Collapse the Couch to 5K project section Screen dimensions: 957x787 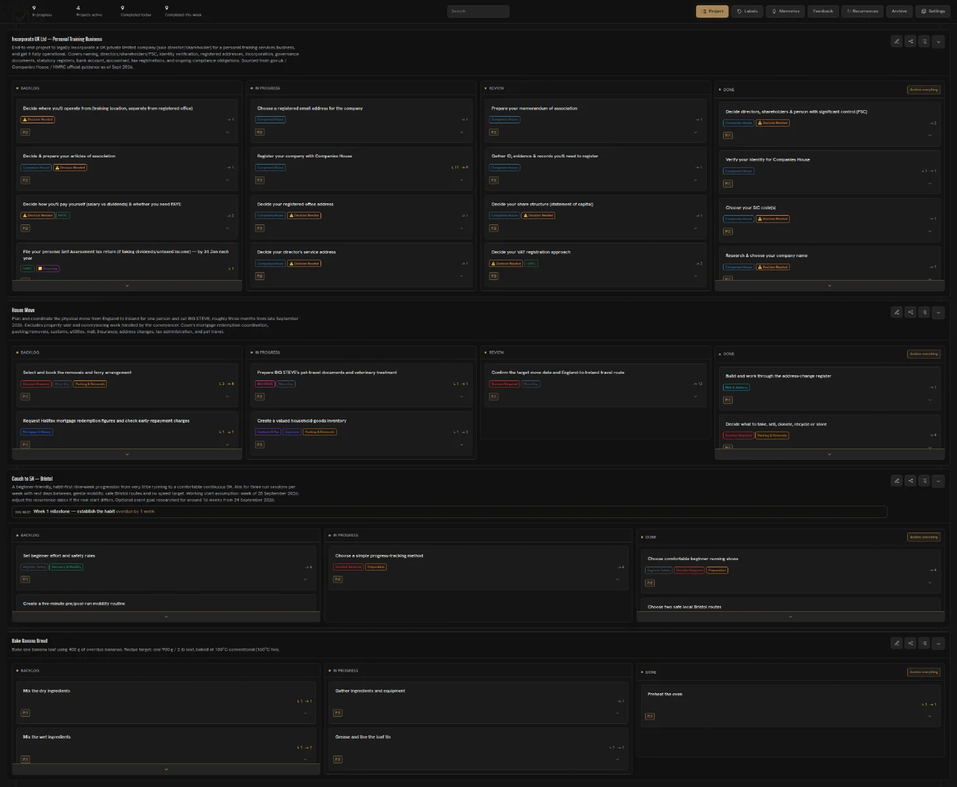tap(938, 481)
